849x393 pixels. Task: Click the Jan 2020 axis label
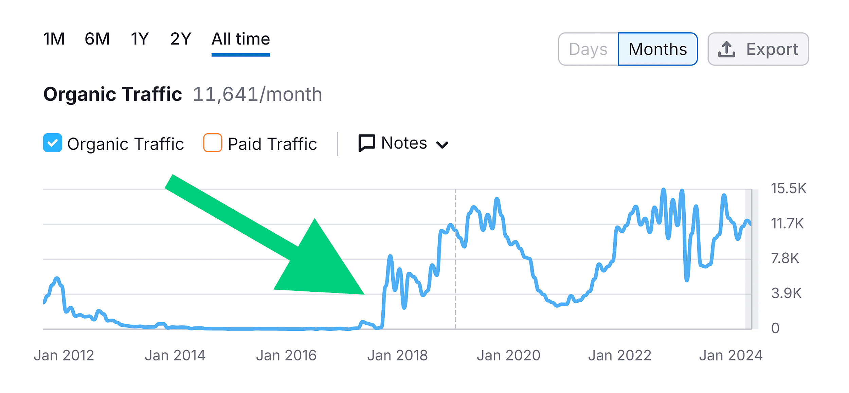coord(509,355)
